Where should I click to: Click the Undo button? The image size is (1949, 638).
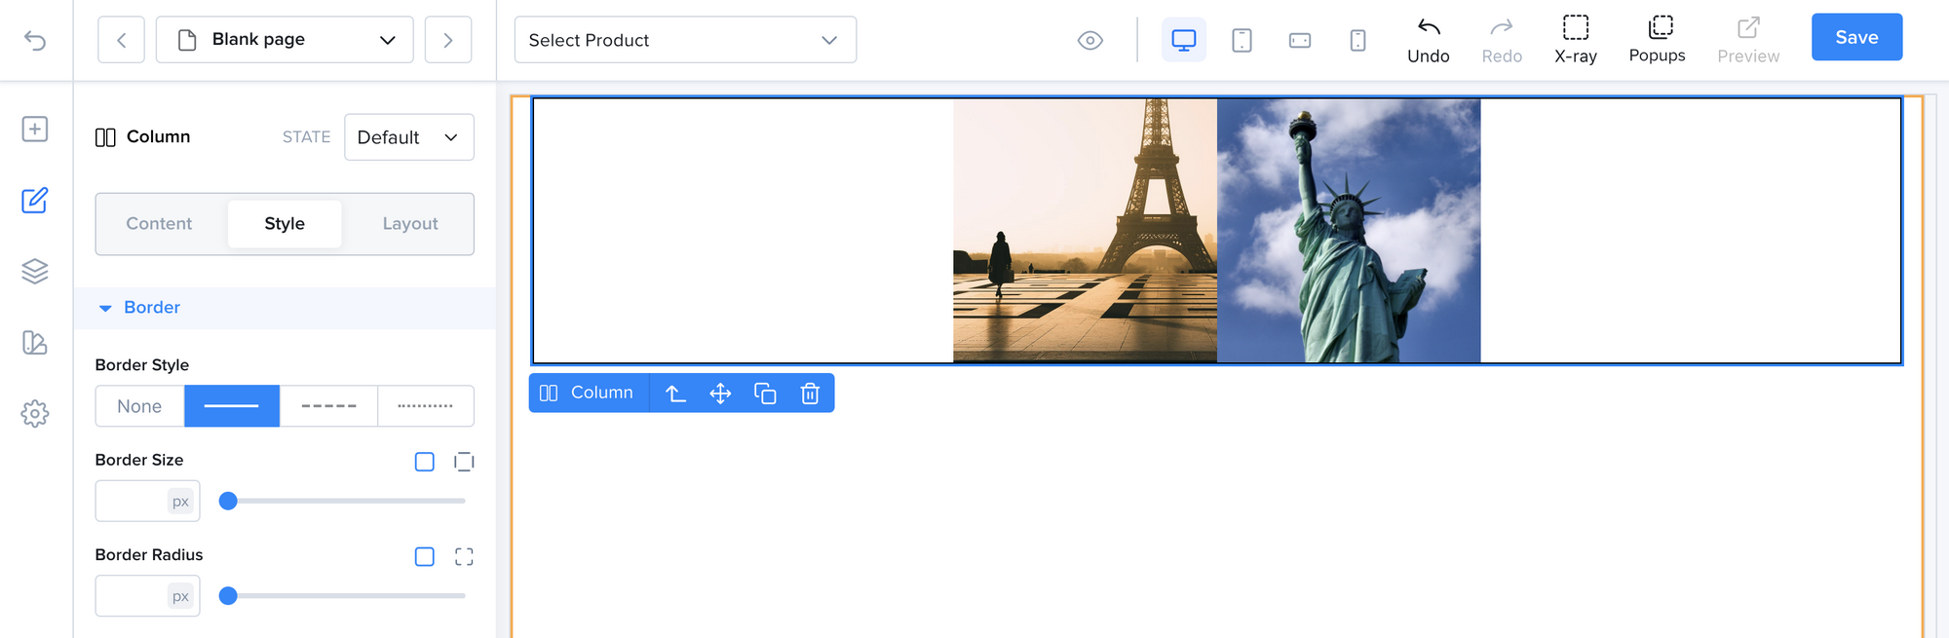[x=1429, y=40]
